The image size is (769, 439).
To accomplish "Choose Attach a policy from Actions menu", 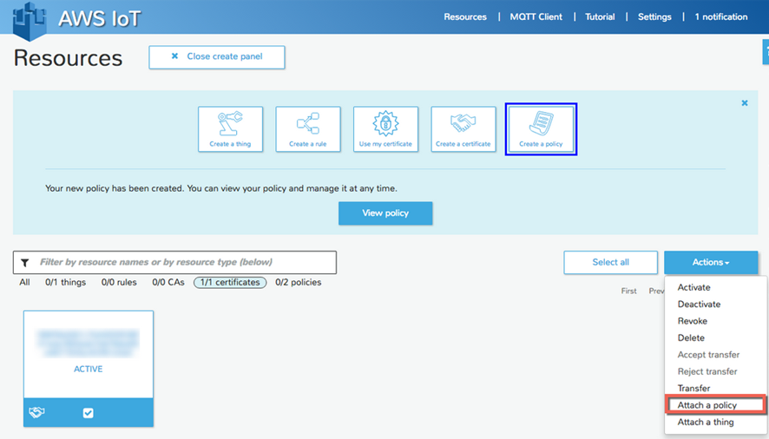I will tap(707, 405).
